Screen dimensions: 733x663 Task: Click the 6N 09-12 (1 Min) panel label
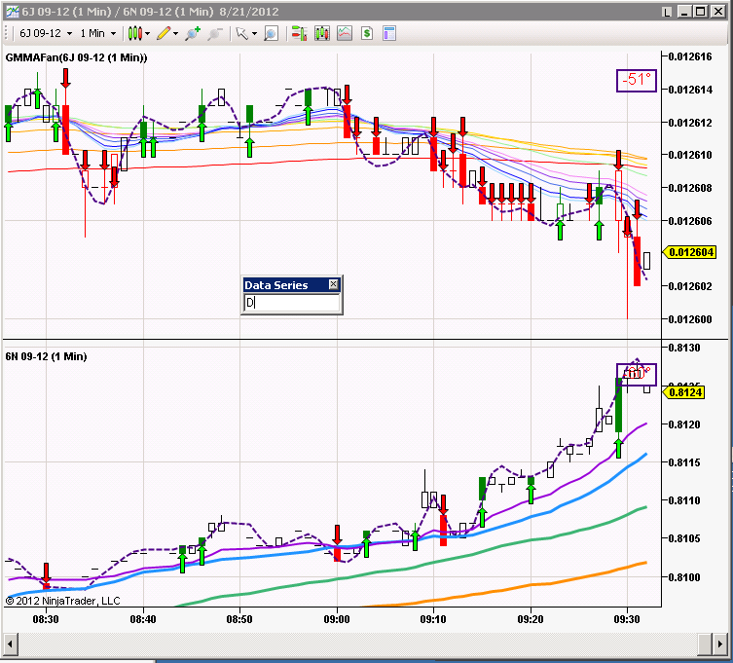click(46, 356)
